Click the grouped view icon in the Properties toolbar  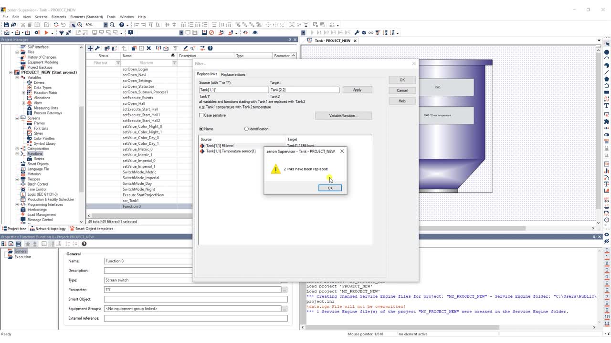coord(18,244)
